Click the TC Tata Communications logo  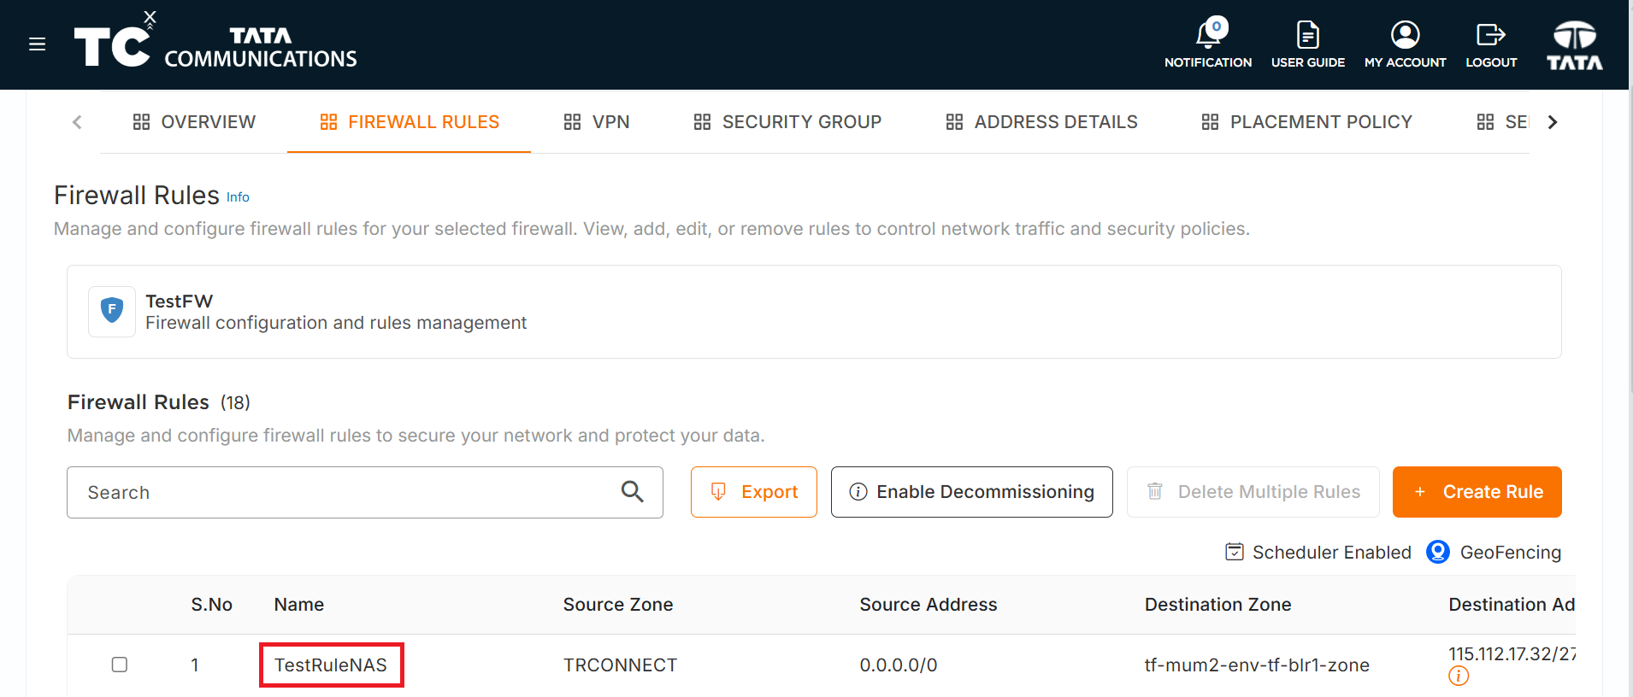pyautogui.click(x=215, y=41)
